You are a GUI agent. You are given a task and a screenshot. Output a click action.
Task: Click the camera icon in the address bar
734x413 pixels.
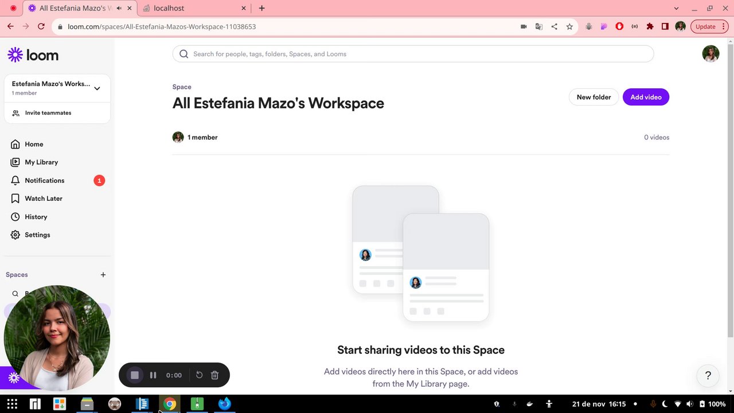point(524,26)
